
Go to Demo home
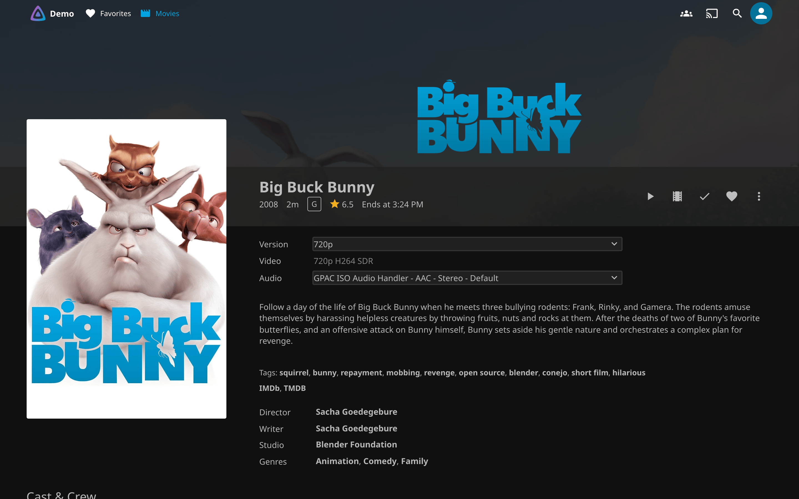pos(62,14)
